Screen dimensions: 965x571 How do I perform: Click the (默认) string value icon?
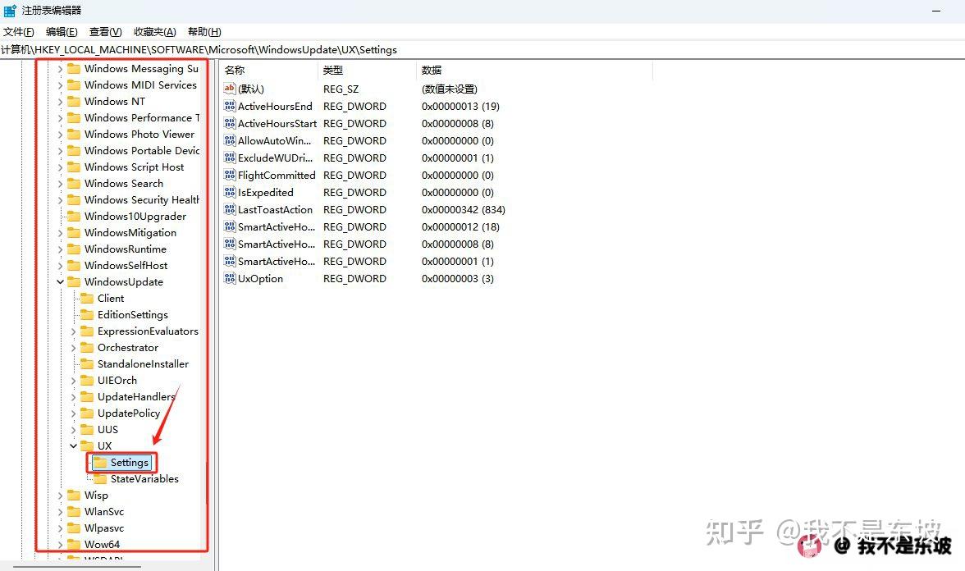pos(230,89)
